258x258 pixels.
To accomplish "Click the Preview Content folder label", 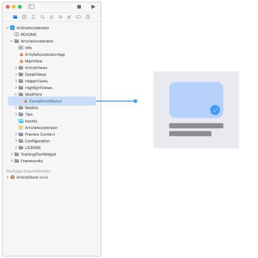I will pos(40,134).
